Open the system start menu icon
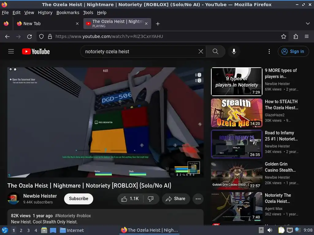This screenshot has height=235, width=314. tap(5, 230)
